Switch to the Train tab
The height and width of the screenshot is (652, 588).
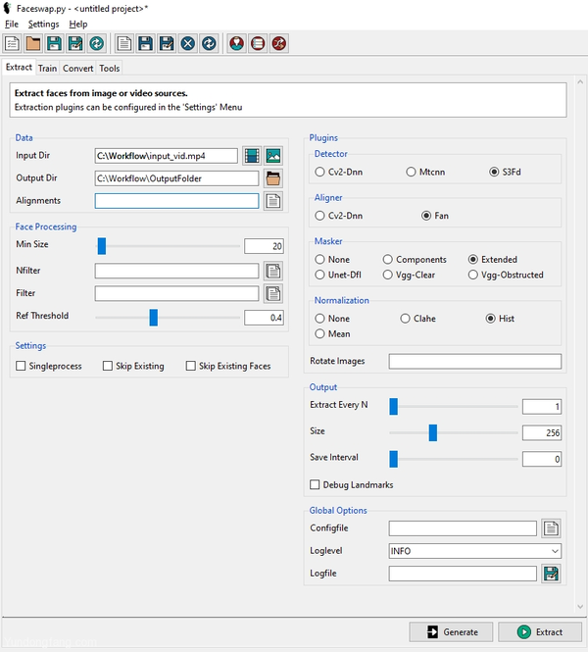[47, 69]
